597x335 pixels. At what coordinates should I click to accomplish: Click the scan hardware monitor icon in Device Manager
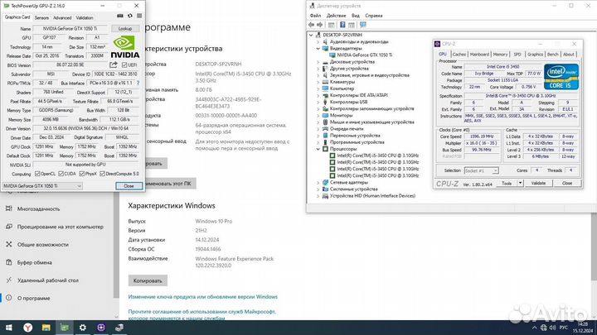363,25
